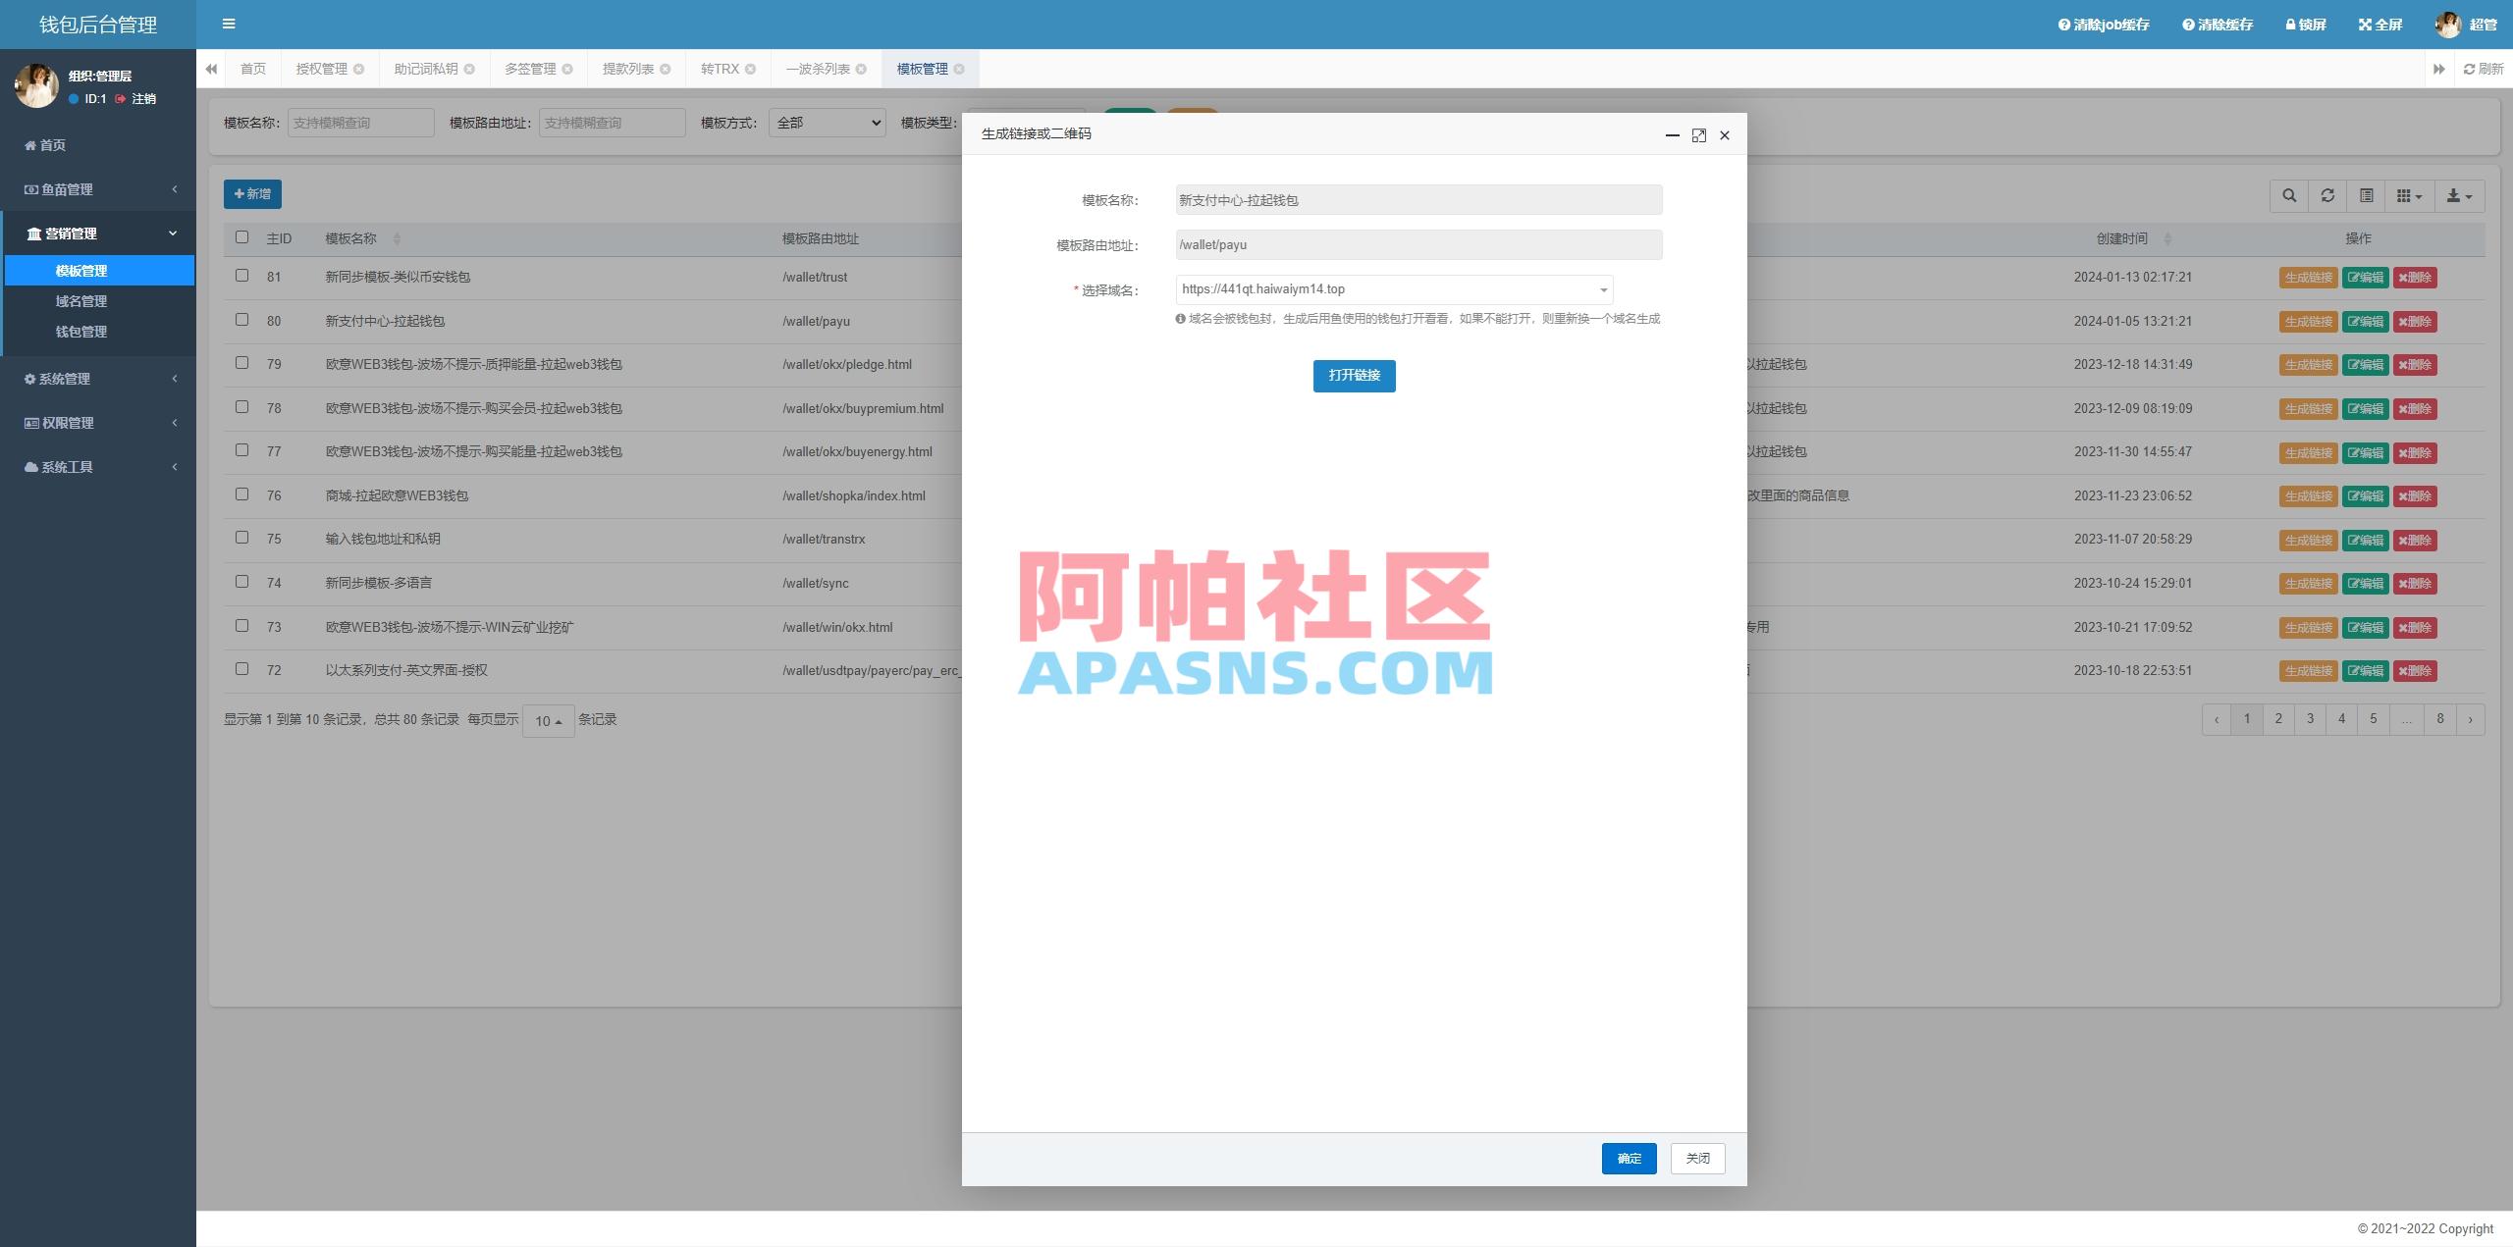Check the select-all checkbox in table header
Image resolution: width=2513 pixels, height=1247 pixels.
tap(242, 237)
